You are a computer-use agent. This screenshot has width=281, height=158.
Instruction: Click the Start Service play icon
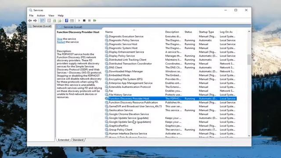[79, 21]
